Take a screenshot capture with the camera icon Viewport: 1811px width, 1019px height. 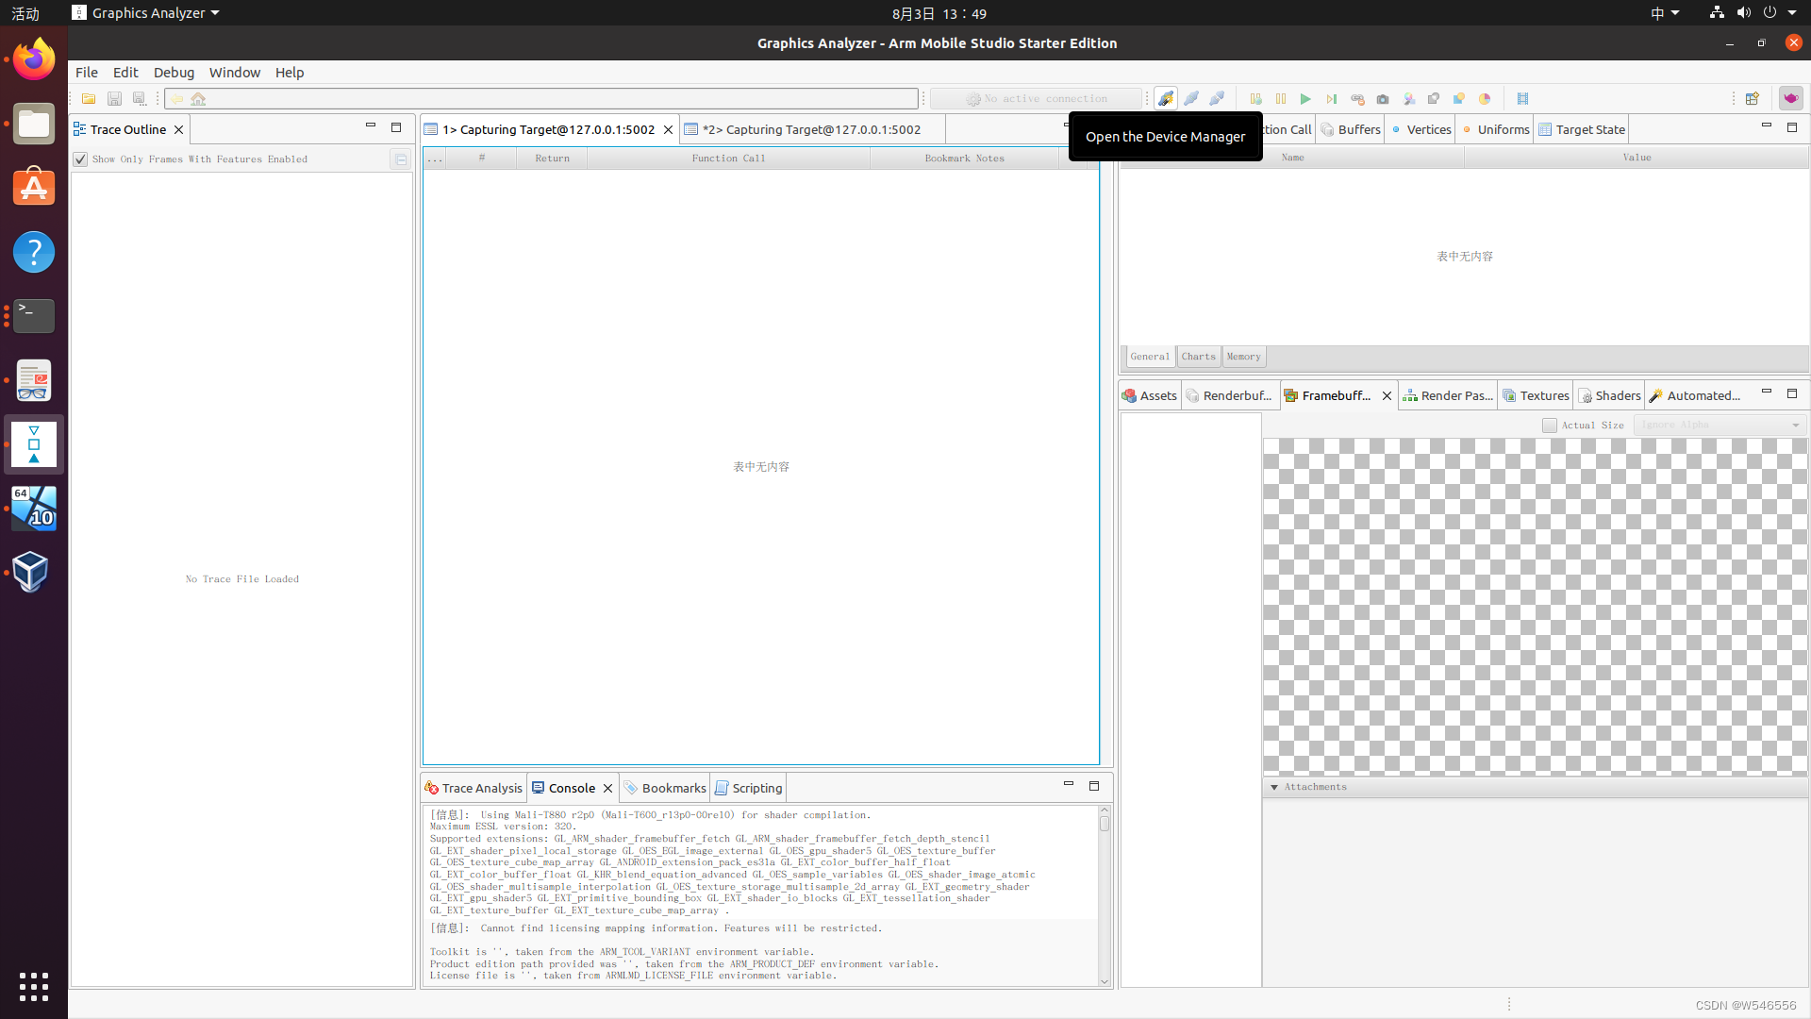(x=1383, y=98)
